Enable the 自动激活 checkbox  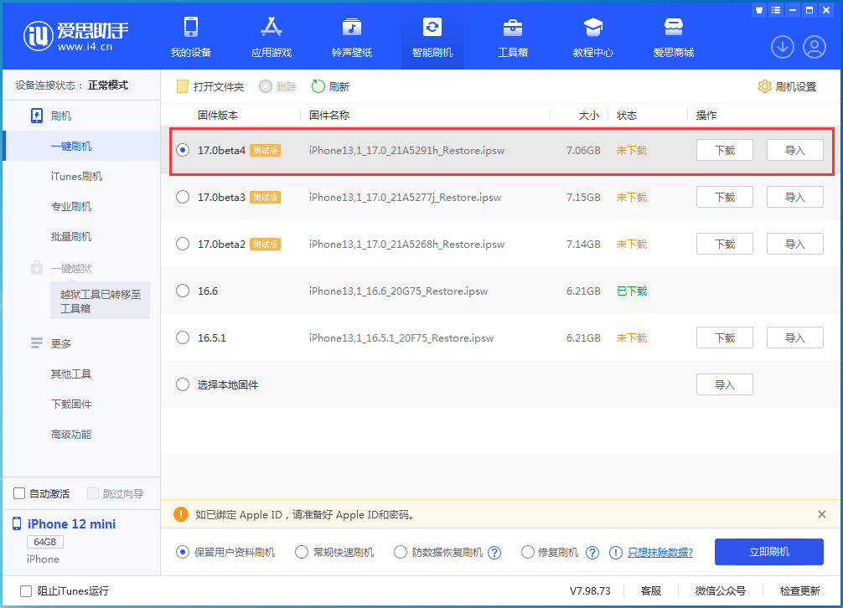pyautogui.click(x=18, y=493)
